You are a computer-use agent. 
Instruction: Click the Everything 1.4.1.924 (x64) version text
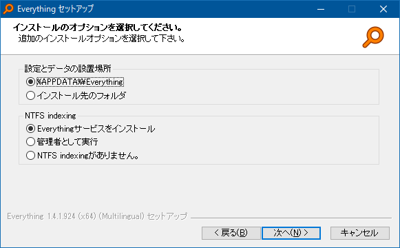[97, 216]
